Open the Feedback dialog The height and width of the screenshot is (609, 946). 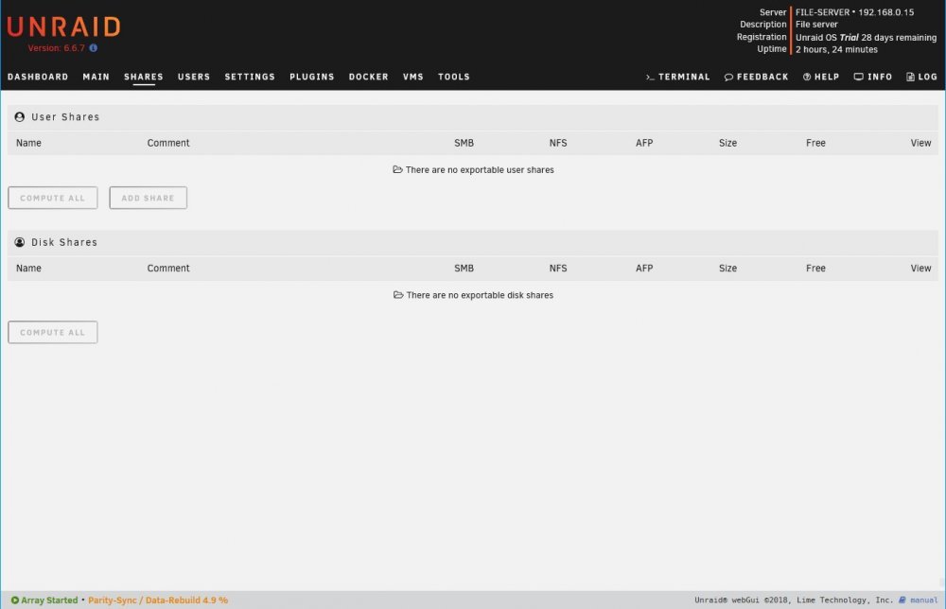click(x=757, y=77)
